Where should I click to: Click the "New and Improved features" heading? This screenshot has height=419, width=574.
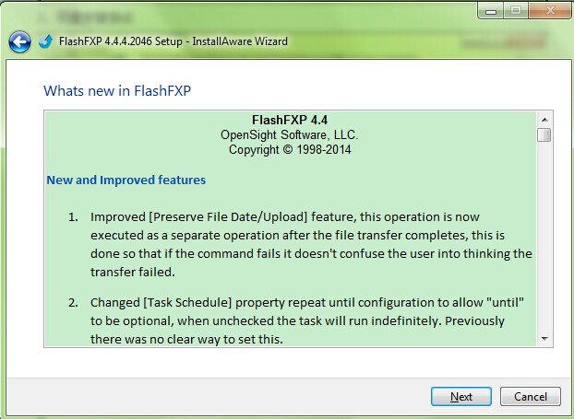point(126,180)
